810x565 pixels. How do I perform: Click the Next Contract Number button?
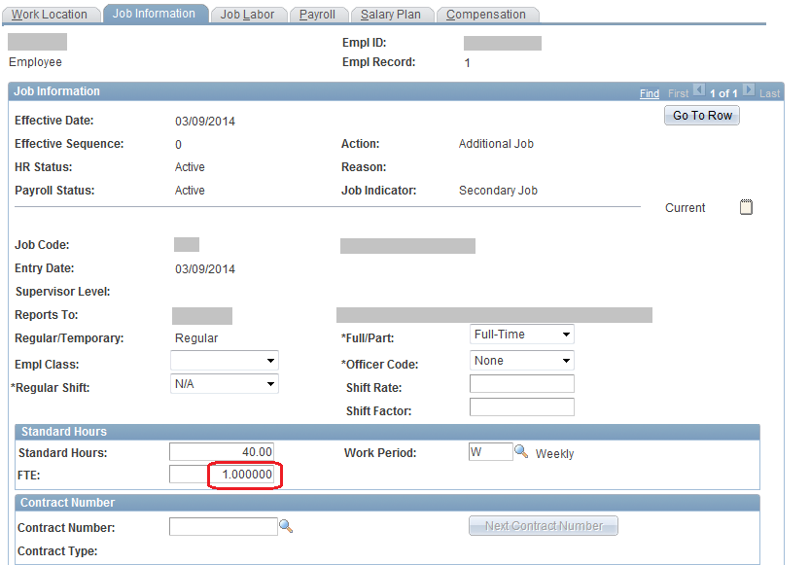tap(544, 526)
